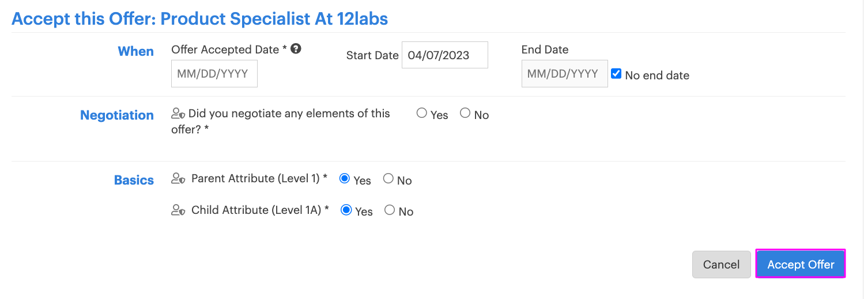Uncheck the No end date checkbox
This screenshot has height=299, width=864.
[x=616, y=74]
